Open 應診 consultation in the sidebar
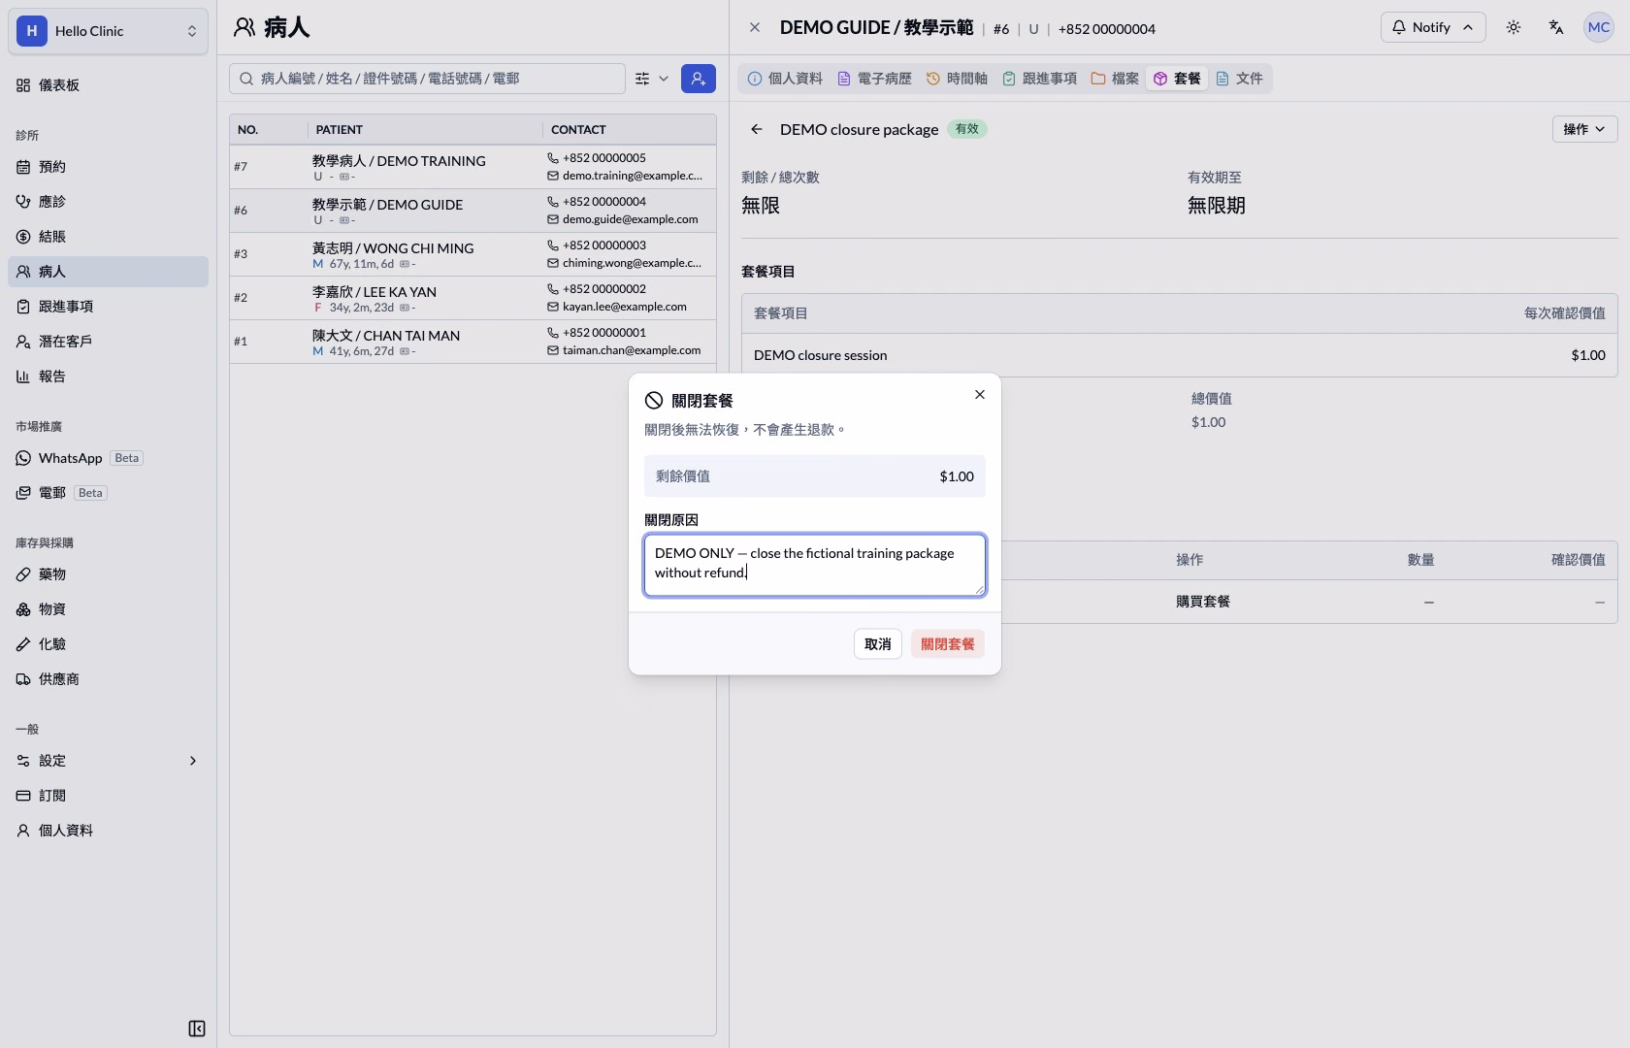Image resolution: width=1630 pixels, height=1048 pixels. 108,202
